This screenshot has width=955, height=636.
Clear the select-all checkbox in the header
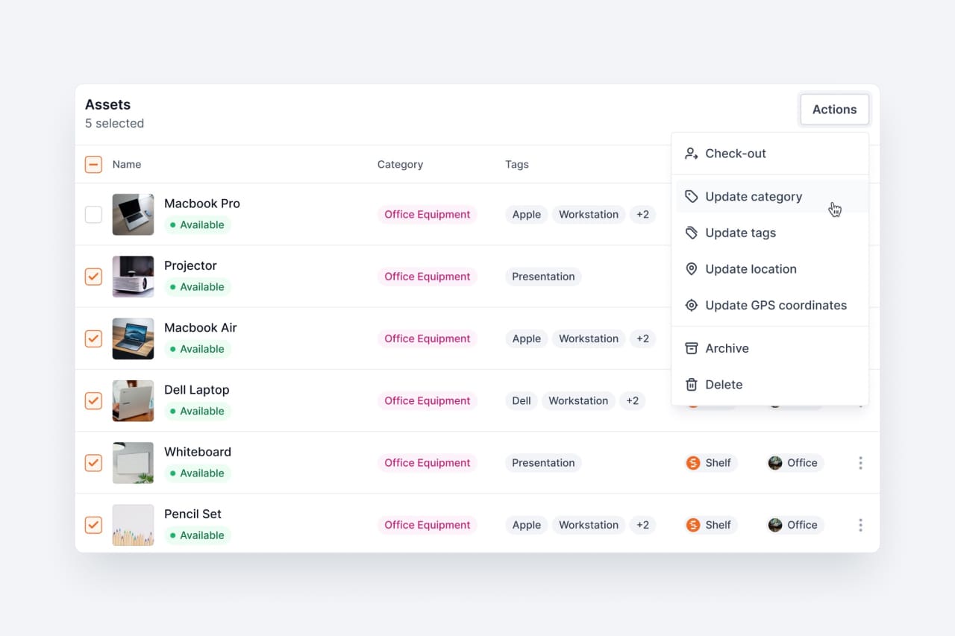(x=93, y=164)
